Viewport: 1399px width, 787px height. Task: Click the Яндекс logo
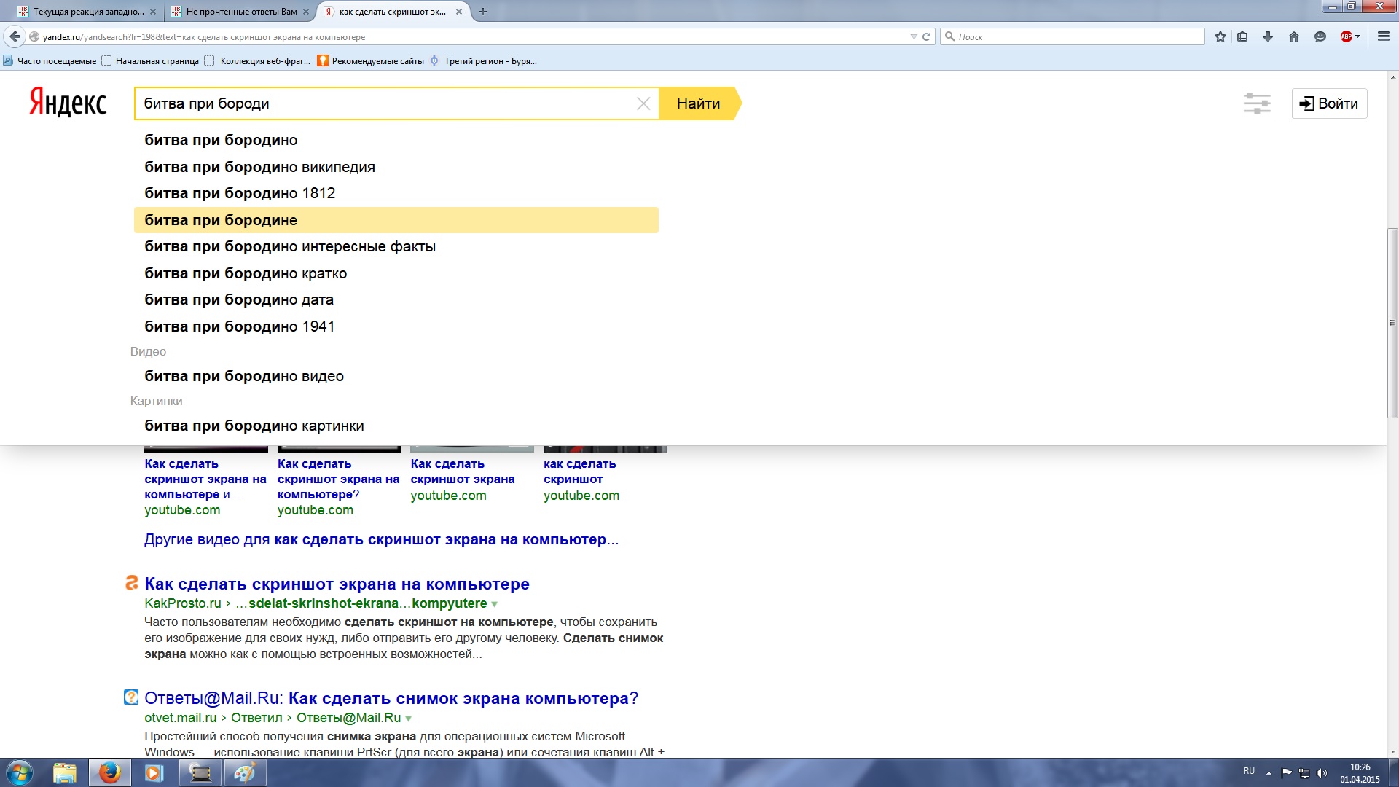click(x=68, y=103)
